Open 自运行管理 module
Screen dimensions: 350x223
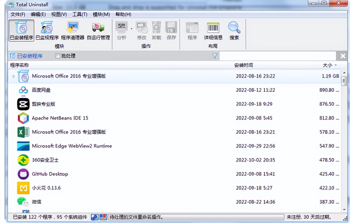pos(98,30)
